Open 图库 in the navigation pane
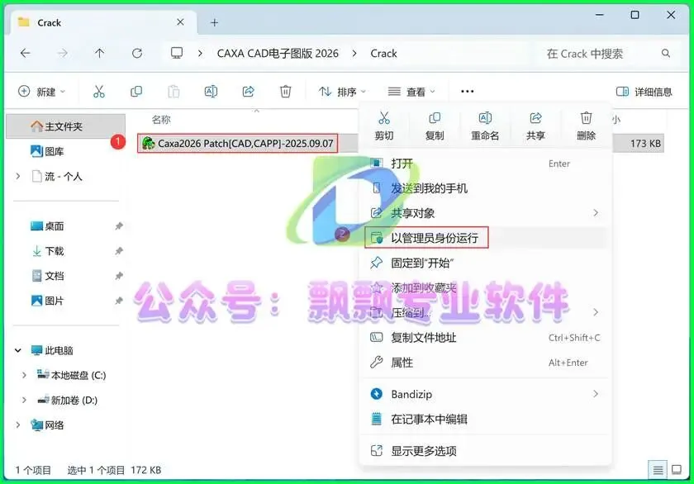 click(47, 151)
